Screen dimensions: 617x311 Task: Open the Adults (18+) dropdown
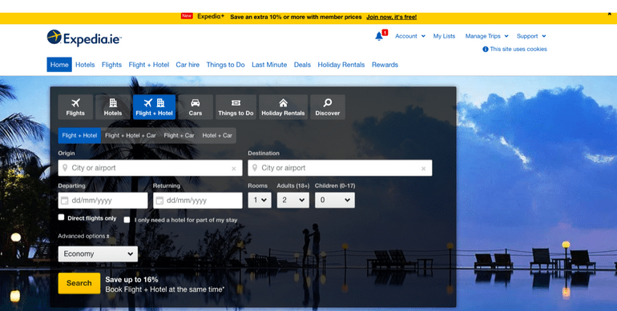[292, 200]
